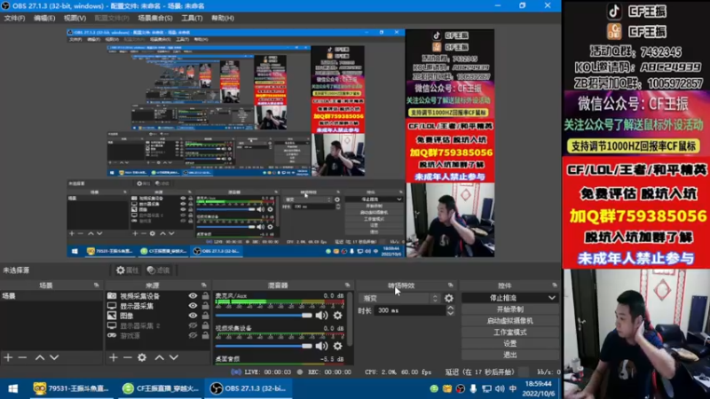Toggle lock on 显示器采集 source
The width and height of the screenshot is (710, 399).
pyautogui.click(x=206, y=306)
